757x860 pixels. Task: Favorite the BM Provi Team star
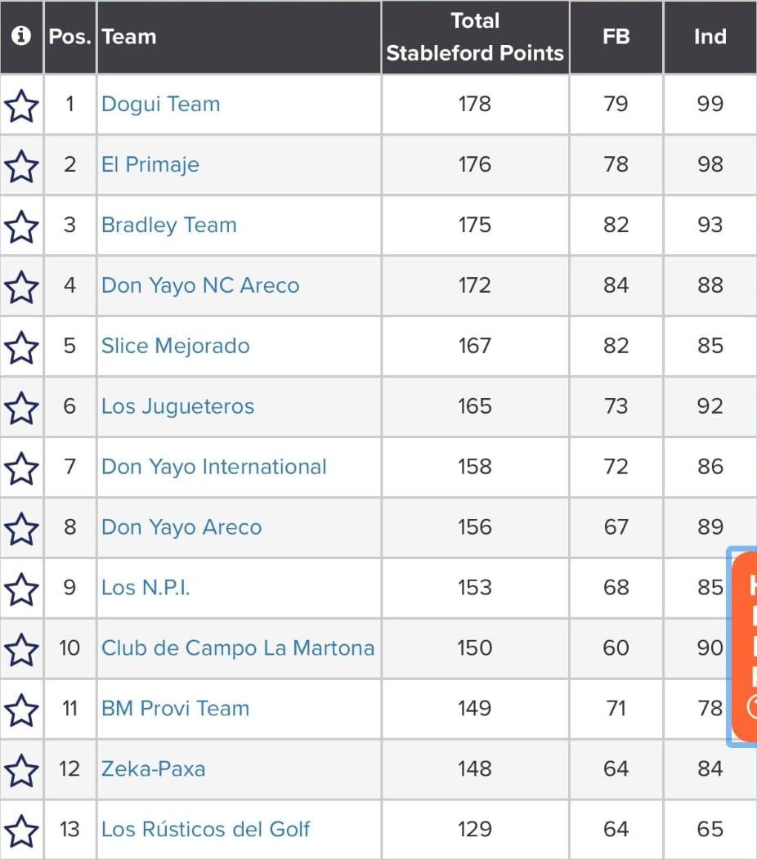tap(21, 710)
